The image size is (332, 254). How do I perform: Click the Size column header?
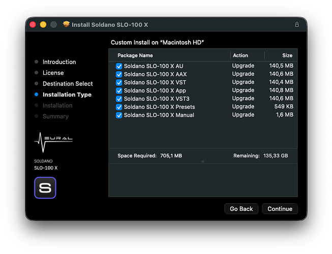pyautogui.click(x=287, y=55)
